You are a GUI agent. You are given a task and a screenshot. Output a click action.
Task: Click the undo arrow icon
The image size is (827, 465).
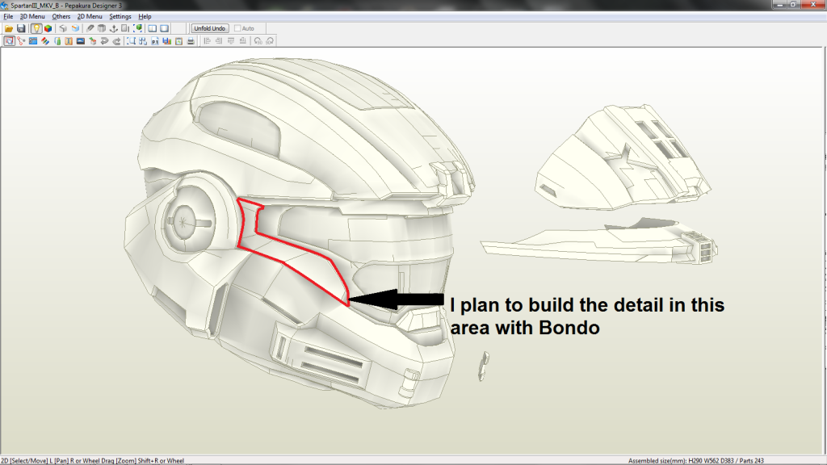pos(104,41)
